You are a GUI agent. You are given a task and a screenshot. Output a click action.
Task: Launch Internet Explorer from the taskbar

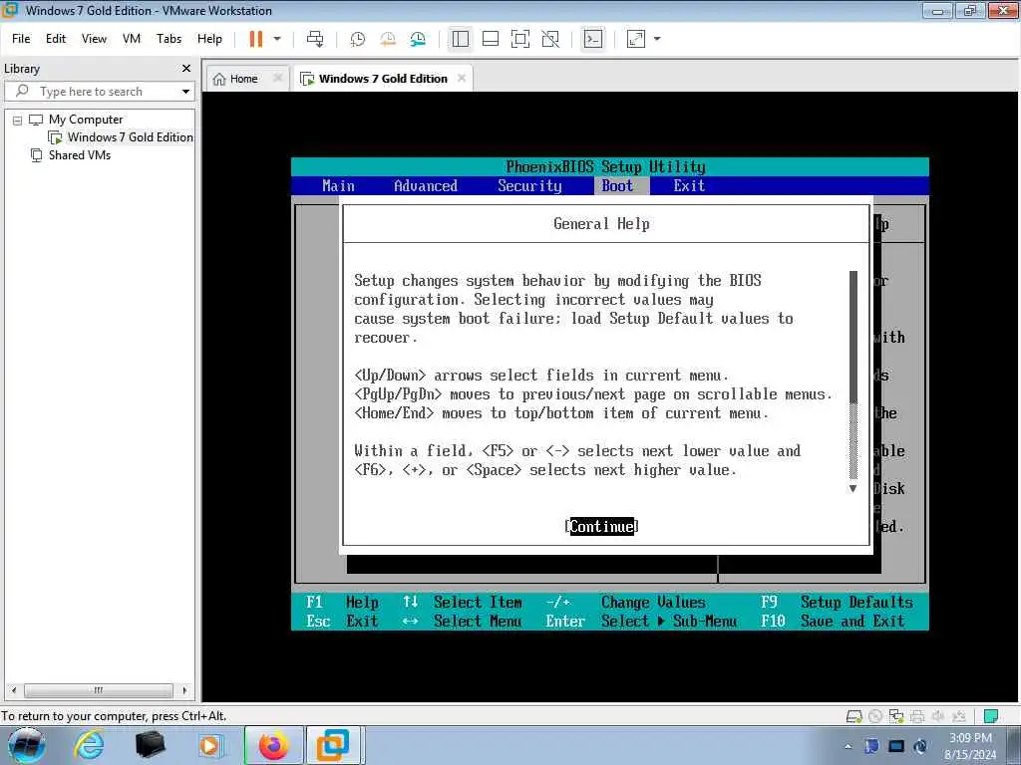(x=89, y=745)
